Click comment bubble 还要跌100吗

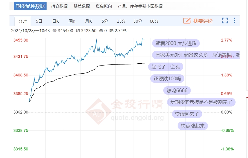[x=167, y=79]
